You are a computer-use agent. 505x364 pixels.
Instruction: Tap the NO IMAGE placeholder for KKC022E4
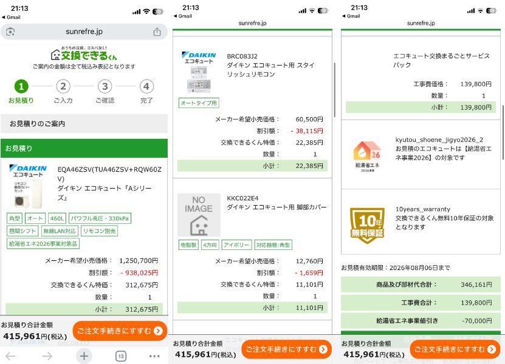199,215
